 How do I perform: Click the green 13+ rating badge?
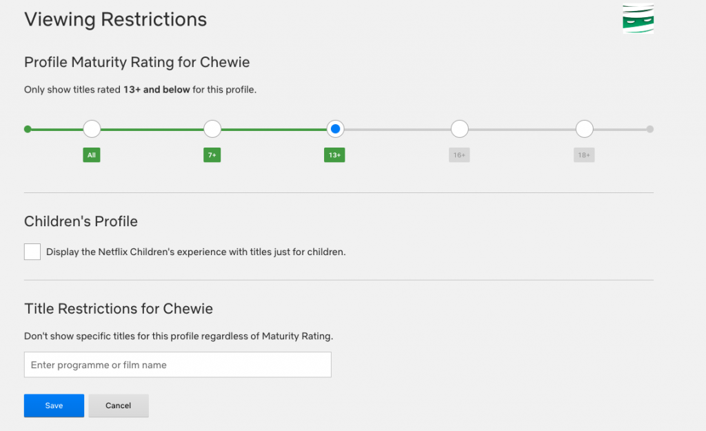(334, 155)
